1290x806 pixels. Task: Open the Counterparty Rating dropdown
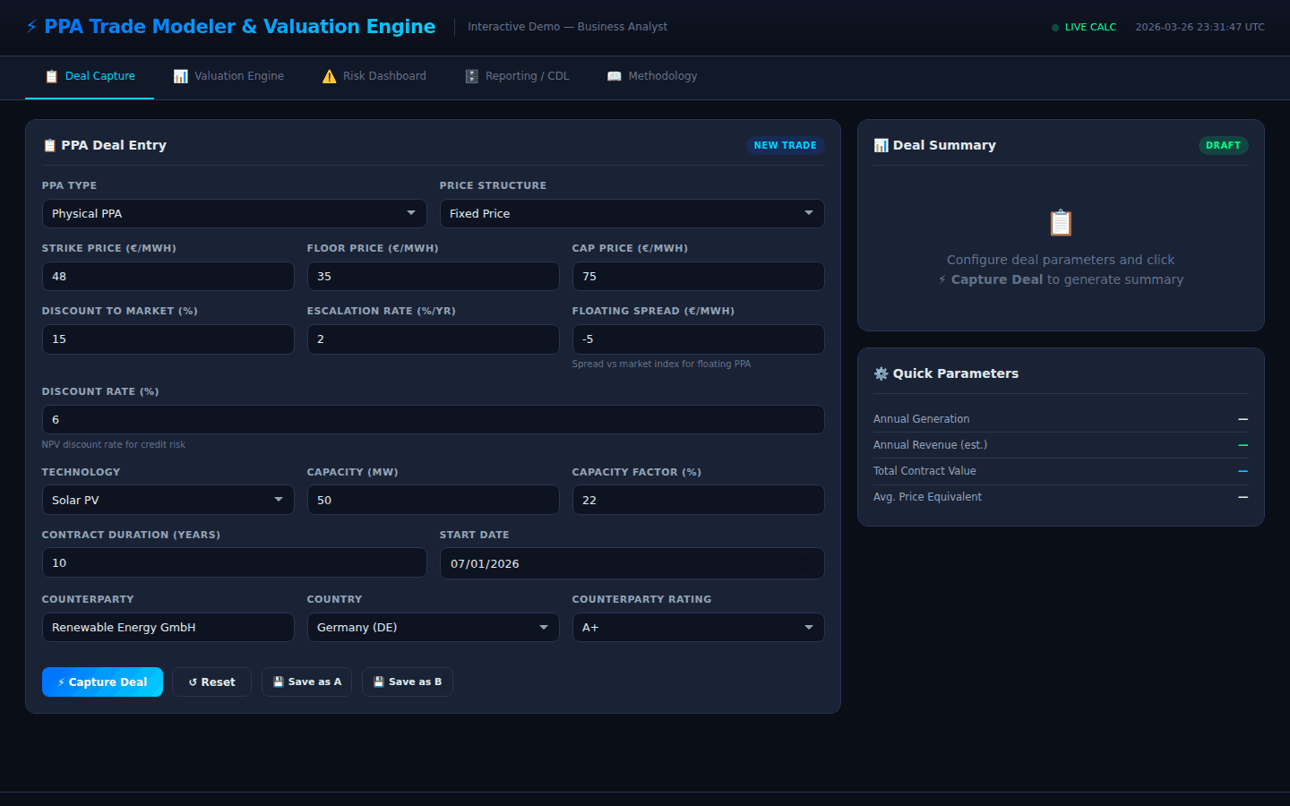tap(698, 627)
